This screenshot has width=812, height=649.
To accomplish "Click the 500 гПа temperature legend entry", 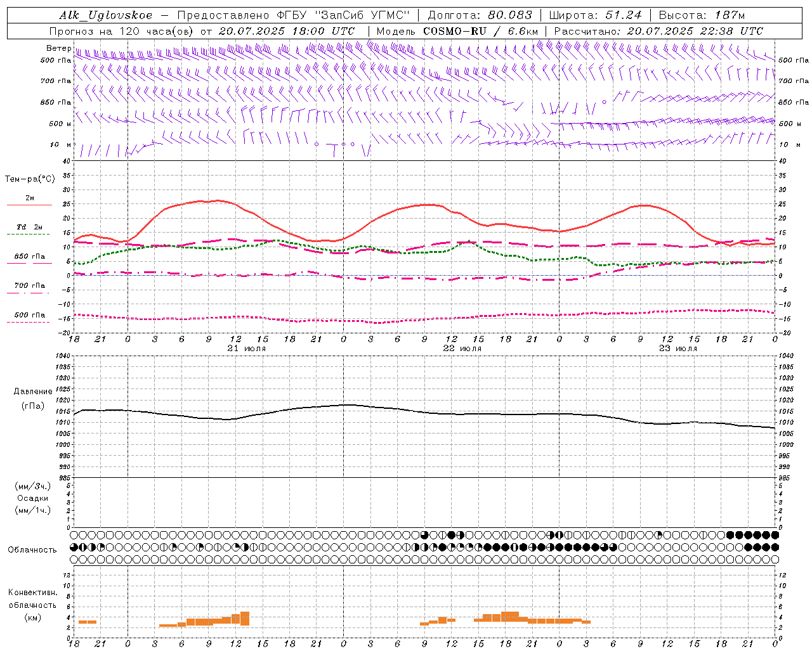I will click(29, 315).
